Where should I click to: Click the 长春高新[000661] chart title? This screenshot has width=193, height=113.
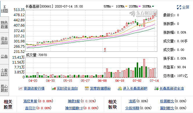tap(39, 6)
